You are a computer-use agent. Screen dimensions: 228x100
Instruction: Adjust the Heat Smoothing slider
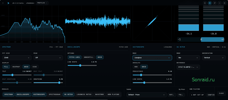click(17, 83)
